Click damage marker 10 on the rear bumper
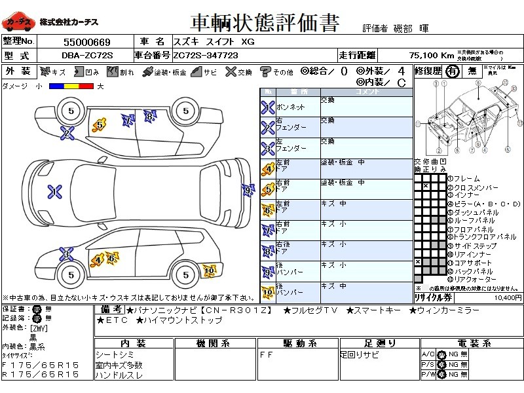 (x=209, y=269)
